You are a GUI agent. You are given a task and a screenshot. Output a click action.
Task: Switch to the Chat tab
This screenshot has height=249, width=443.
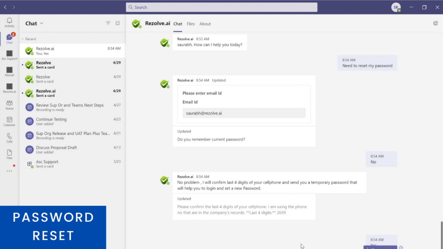(x=178, y=24)
